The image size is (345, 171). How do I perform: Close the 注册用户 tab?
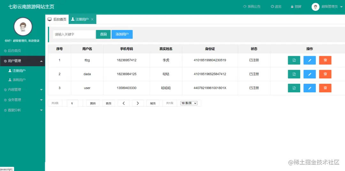(x=92, y=19)
